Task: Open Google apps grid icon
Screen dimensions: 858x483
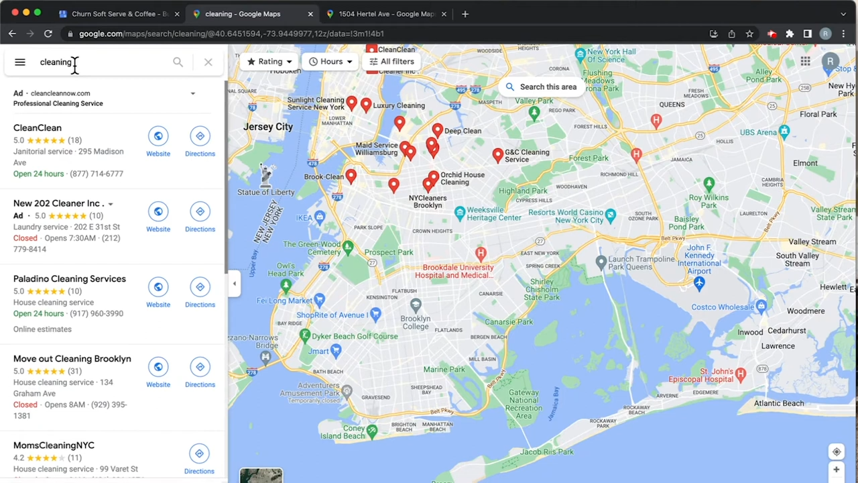Action: tap(805, 62)
